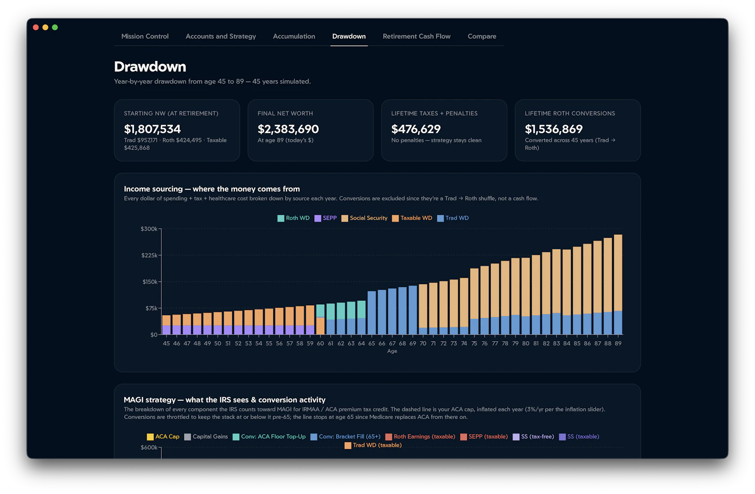Open the Mission Control tab

(x=145, y=36)
